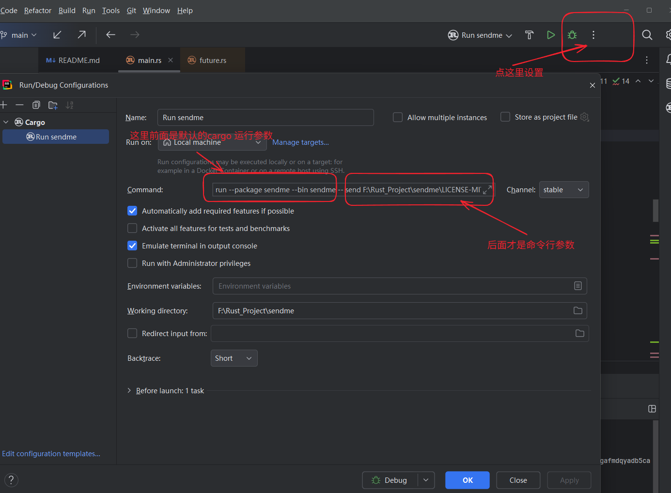The width and height of the screenshot is (671, 493).
Task: Confirm the dialog with OK
Action: pos(468,480)
